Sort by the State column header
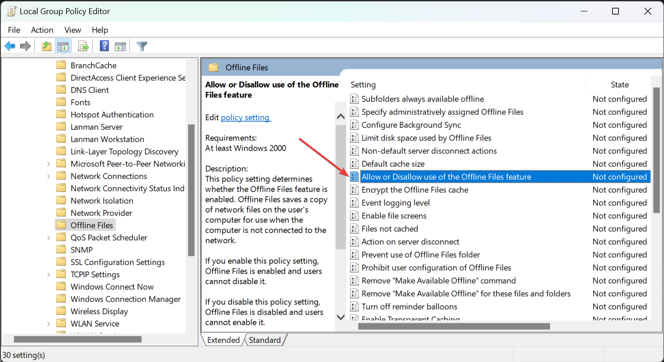This screenshot has height=362, width=664. (619, 85)
